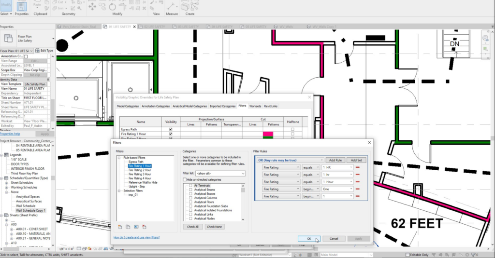Select the Move tool in Modify panel
This screenshot has width=495, height=258.
click(92, 7)
